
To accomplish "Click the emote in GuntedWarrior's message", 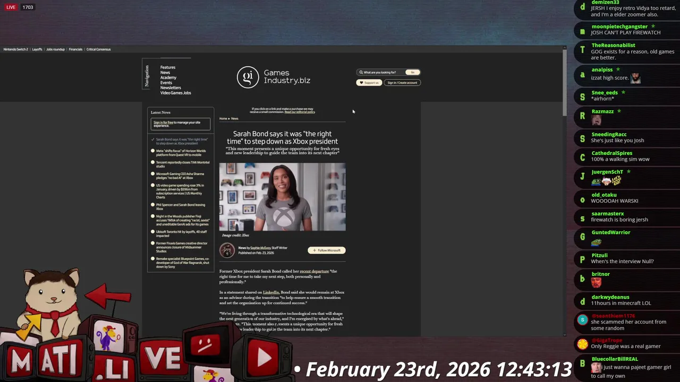I will coord(596,242).
